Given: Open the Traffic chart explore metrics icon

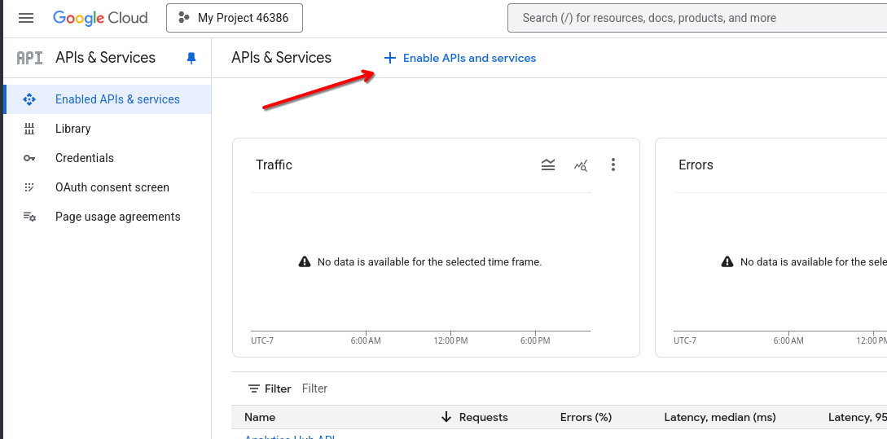Looking at the screenshot, I should (x=581, y=165).
